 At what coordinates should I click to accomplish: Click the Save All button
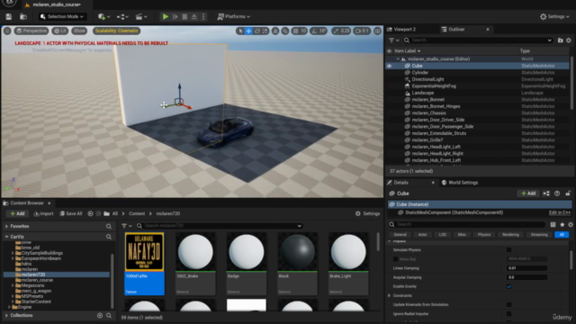click(x=71, y=213)
